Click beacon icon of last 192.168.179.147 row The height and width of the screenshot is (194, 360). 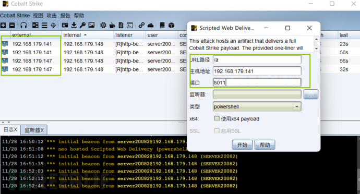[x=5, y=69]
